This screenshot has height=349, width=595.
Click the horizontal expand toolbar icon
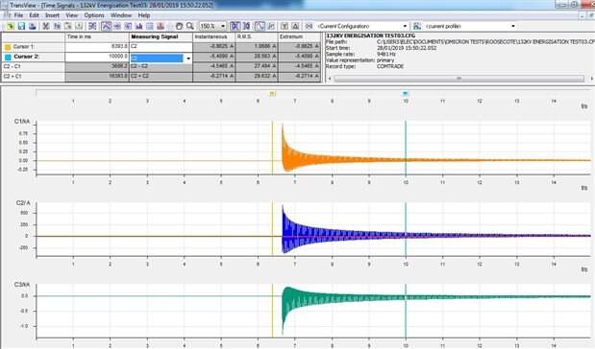236,26
